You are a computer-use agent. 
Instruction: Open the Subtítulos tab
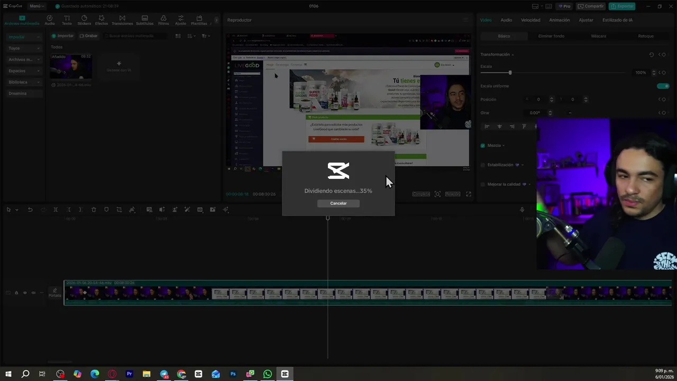click(x=144, y=20)
